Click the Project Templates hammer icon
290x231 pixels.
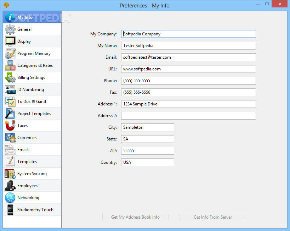point(10,114)
